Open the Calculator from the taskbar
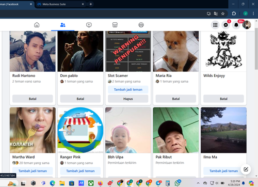Viewport: 258px width, 187px height. click(168, 183)
